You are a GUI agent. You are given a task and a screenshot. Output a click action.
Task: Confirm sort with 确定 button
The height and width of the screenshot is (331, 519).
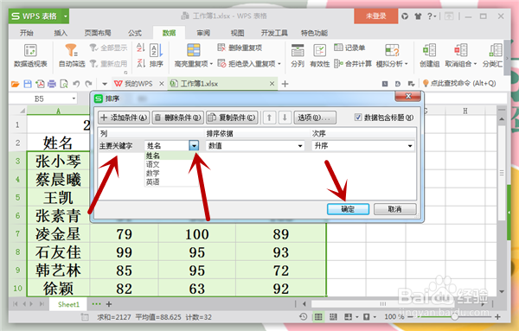[x=348, y=209]
